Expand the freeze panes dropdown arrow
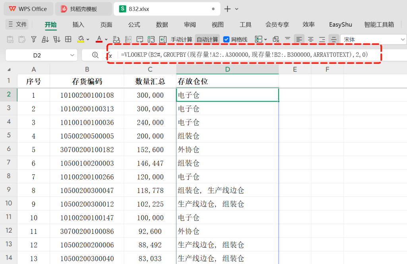This screenshot has height=264, width=407. (x=265, y=40)
